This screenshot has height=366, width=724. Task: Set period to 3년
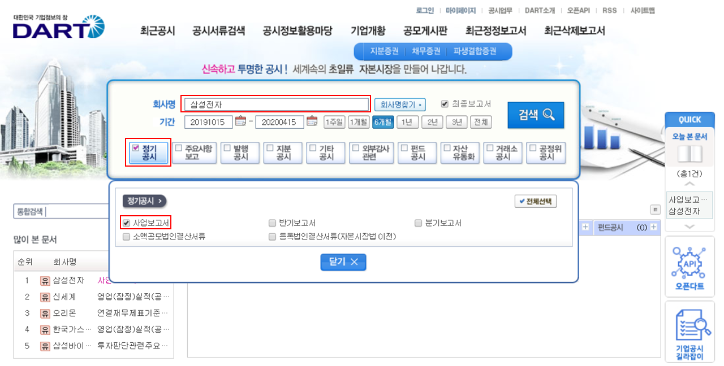coord(456,122)
